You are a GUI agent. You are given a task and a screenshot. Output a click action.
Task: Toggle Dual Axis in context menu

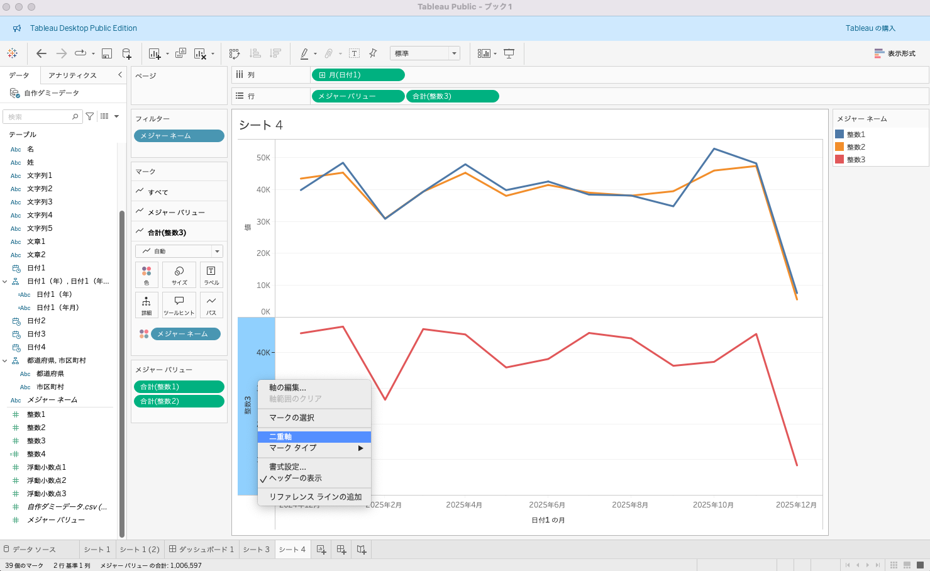point(280,436)
